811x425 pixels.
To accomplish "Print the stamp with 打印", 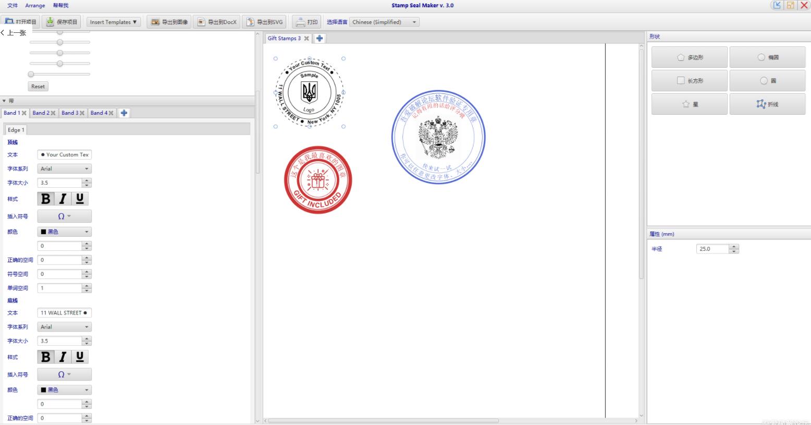I will point(306,22).
